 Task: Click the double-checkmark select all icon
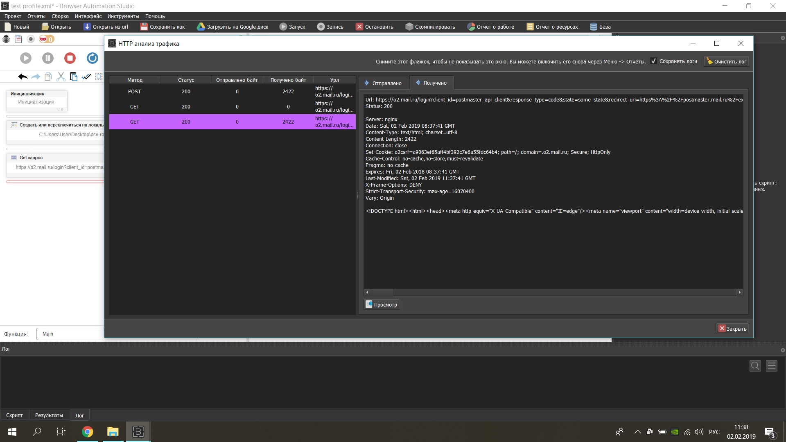pos(86,77)
